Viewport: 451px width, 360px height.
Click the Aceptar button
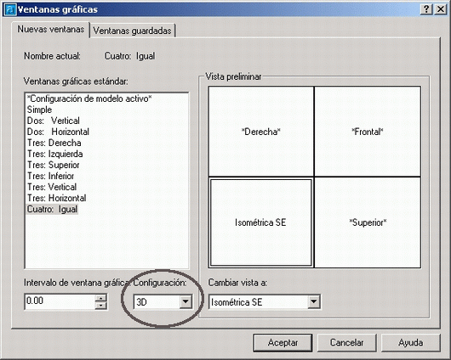click(x=283, y=342)
